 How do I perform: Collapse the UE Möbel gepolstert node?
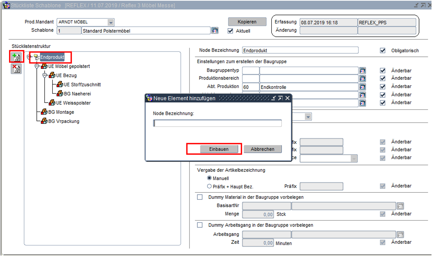coord(37,66)
